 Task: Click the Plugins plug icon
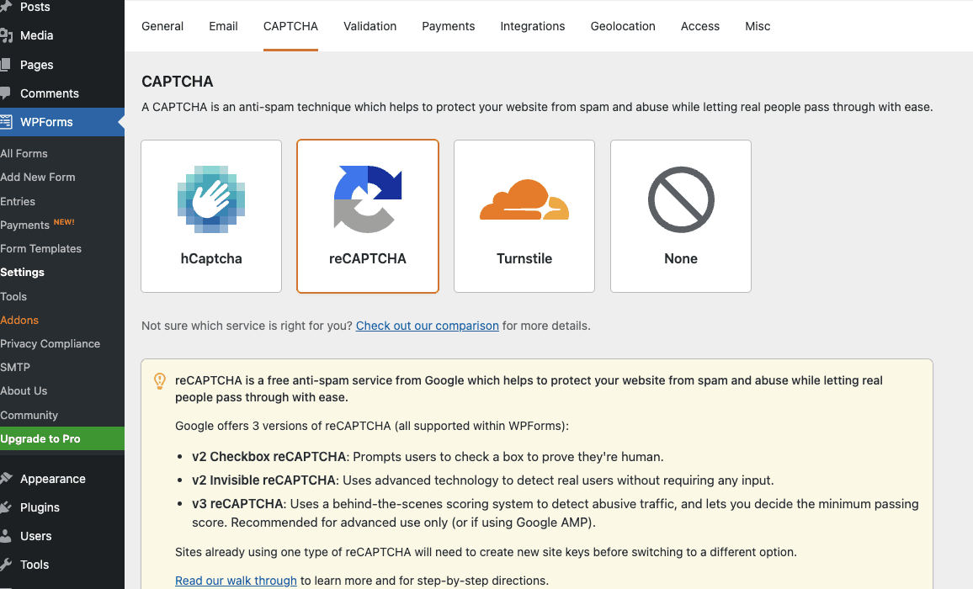tap(6, 507)
